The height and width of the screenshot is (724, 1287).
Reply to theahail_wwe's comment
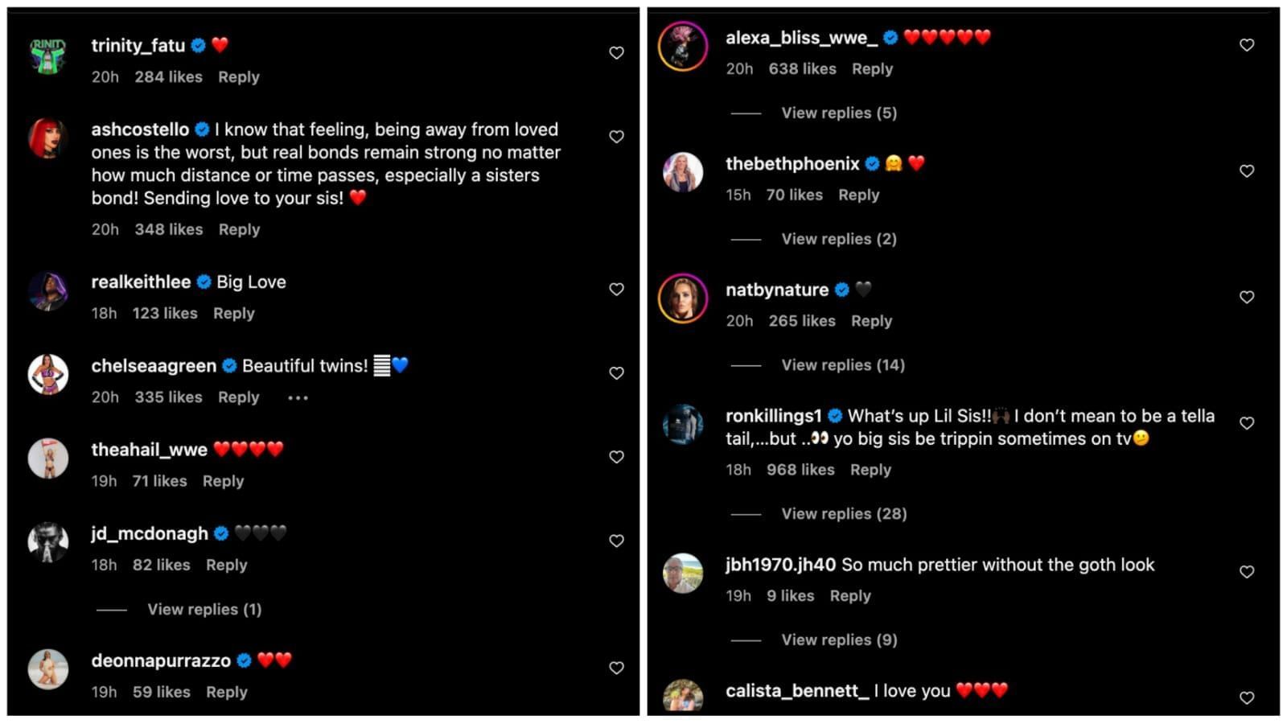224,480
